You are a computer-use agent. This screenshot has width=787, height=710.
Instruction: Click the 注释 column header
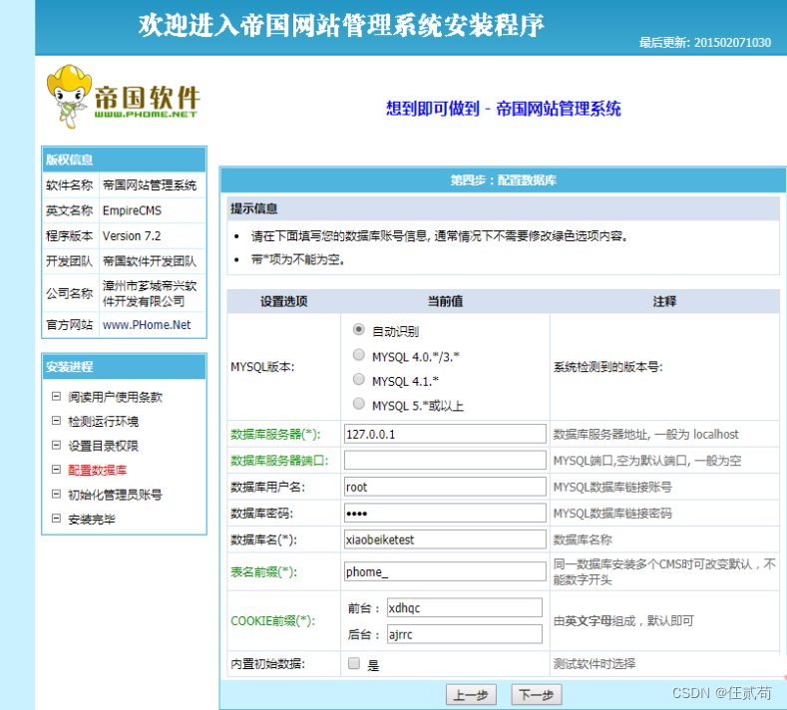coord(664,301)
